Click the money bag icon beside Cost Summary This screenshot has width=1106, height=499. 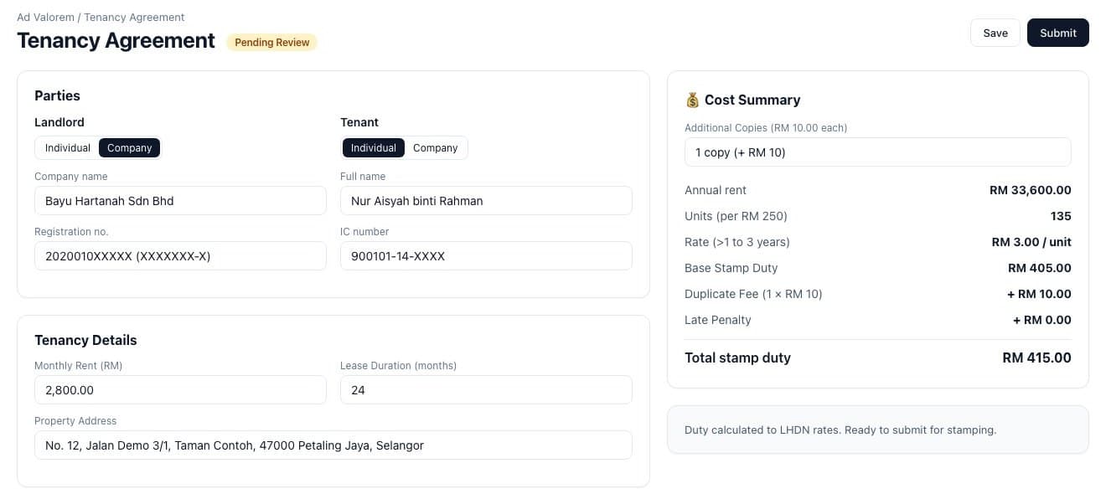point(692,100)
